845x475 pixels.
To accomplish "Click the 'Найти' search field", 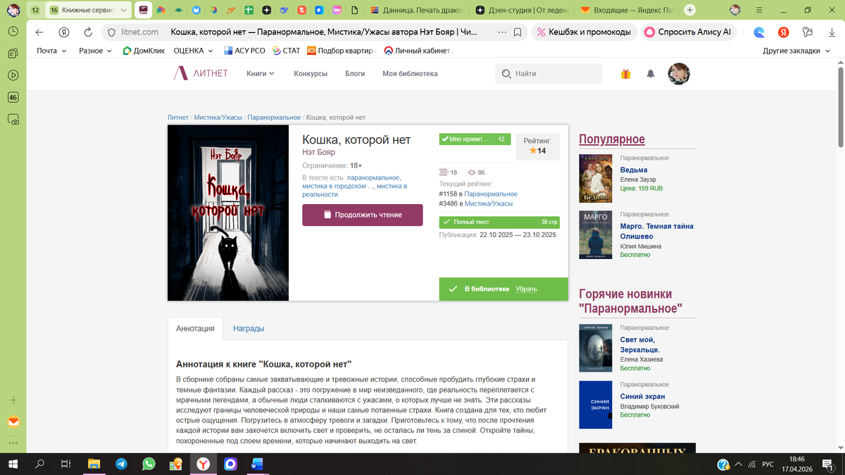I will click(549, 73).
